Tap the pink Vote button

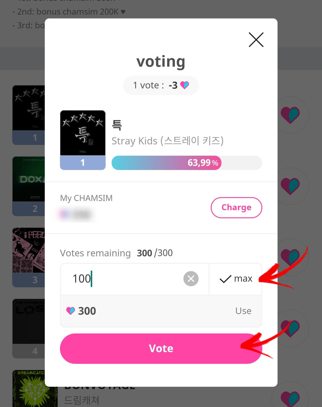161,348
